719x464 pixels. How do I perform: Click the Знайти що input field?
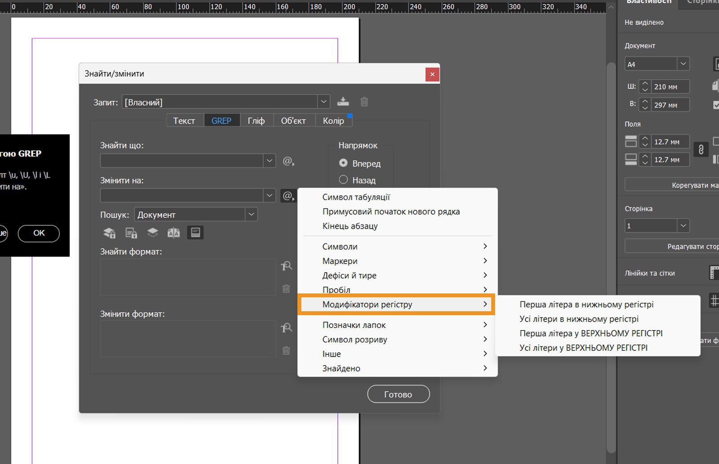(182, 160)
